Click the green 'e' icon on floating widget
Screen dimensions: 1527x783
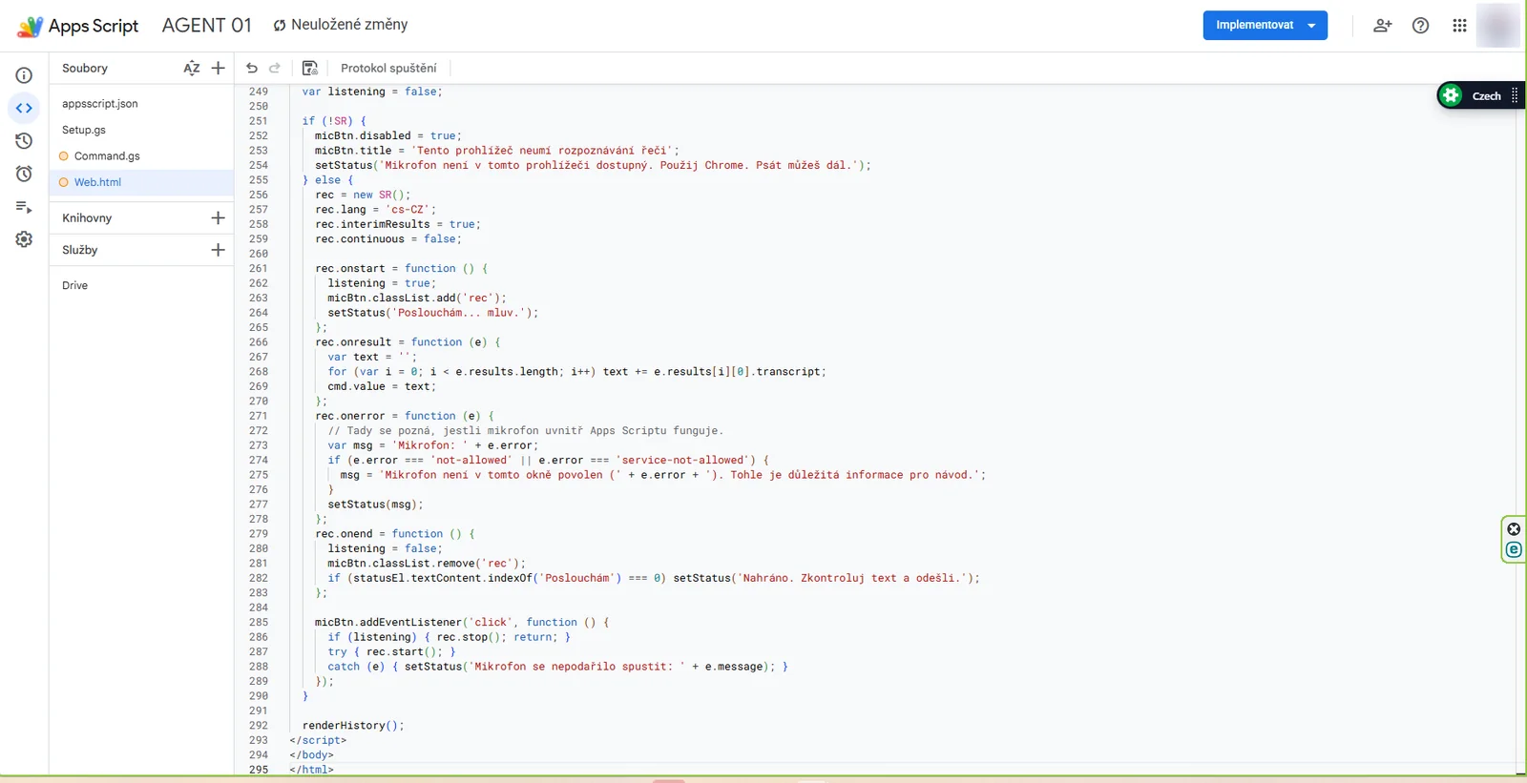1514,549
